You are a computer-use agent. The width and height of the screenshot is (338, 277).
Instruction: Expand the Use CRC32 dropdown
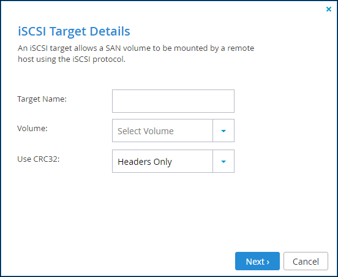coord(173,161)
